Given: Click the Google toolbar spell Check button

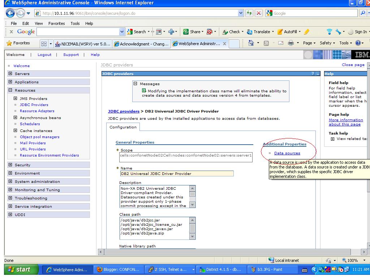Looking at the screenshot, I should 233,32.
